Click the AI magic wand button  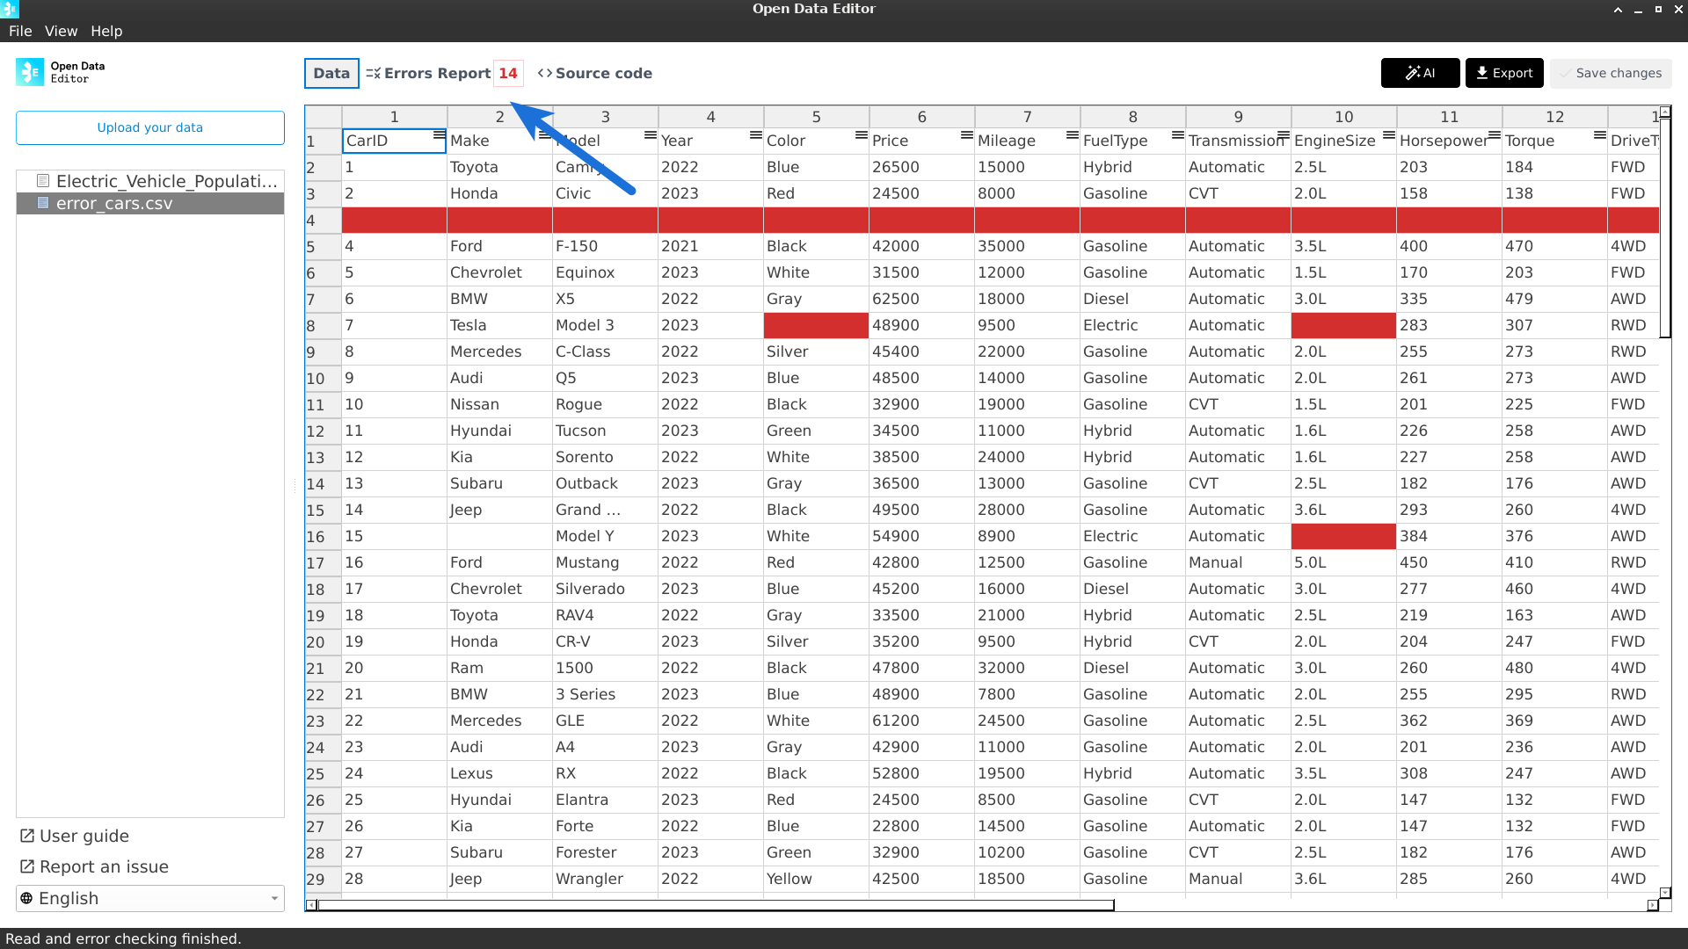(1420, 73)
